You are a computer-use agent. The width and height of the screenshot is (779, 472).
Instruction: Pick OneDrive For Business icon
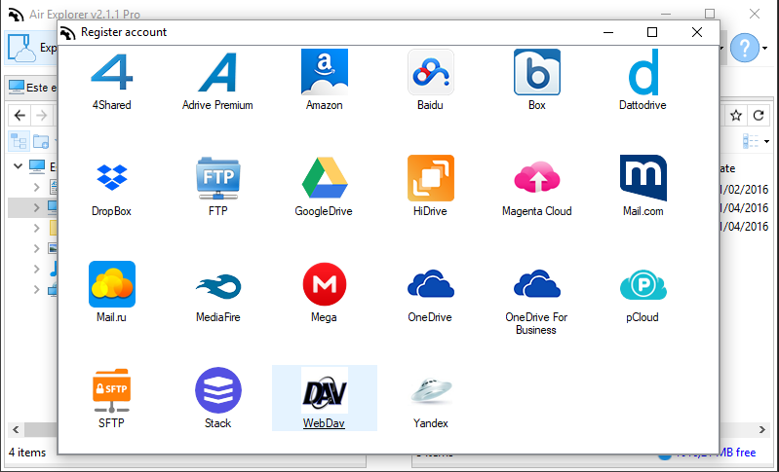pyautogui.click(x=537, y=283)
